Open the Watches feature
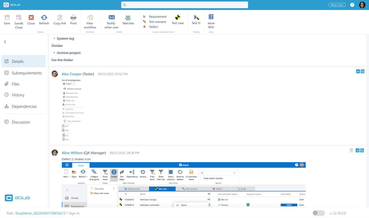 tap(128, 19)
